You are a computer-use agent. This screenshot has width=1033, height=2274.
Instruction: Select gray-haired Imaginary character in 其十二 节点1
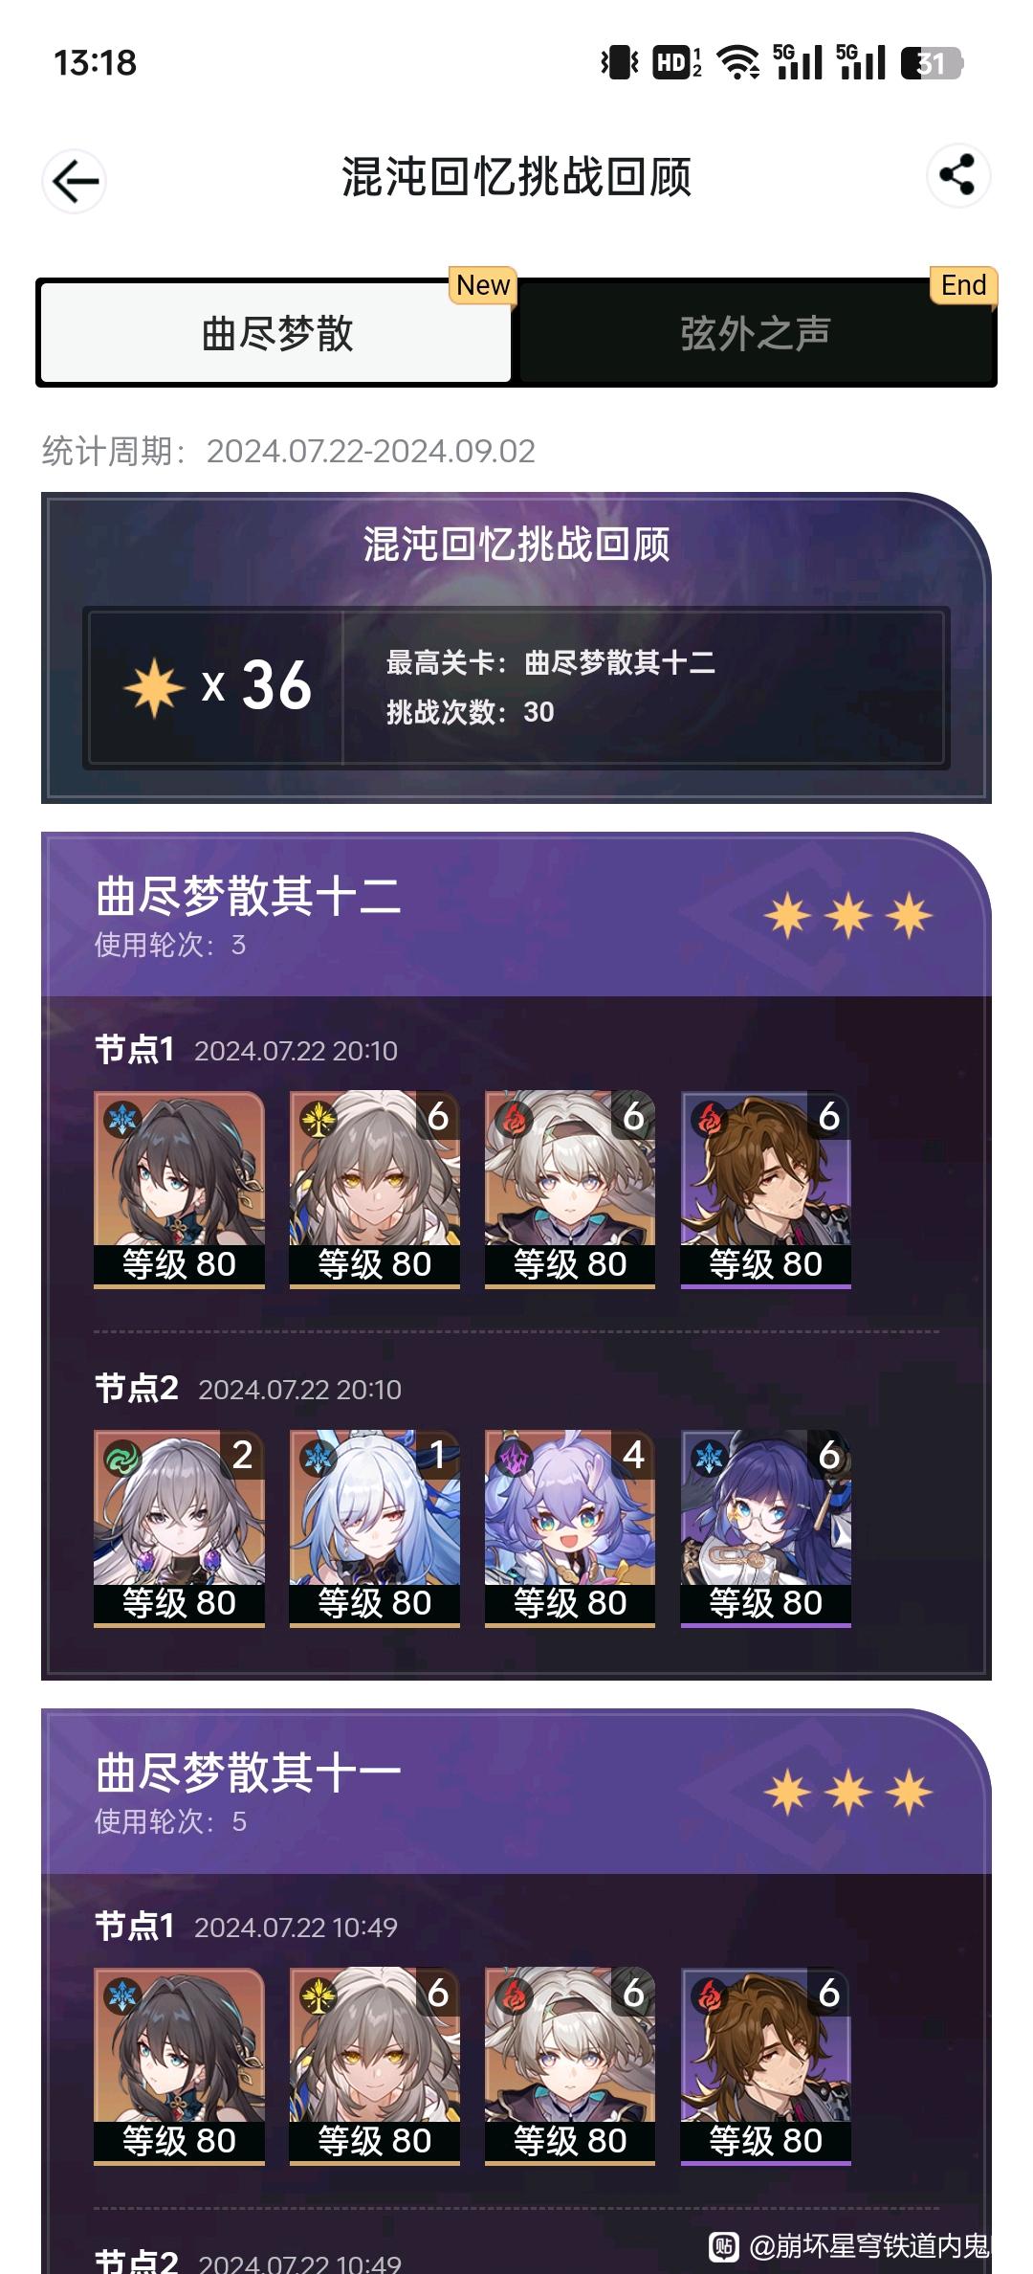coord(375,1190)
